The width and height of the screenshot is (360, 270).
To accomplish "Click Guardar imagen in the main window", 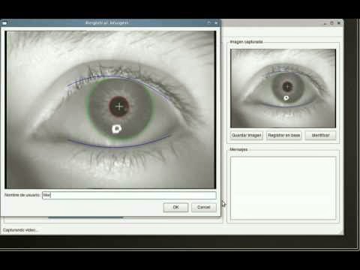I will [246, 135].
